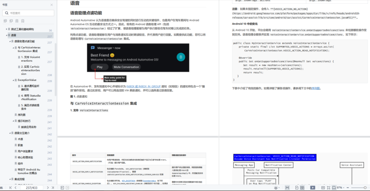Expand the 测试工具和基础架构 bookmark

[7, 29]
